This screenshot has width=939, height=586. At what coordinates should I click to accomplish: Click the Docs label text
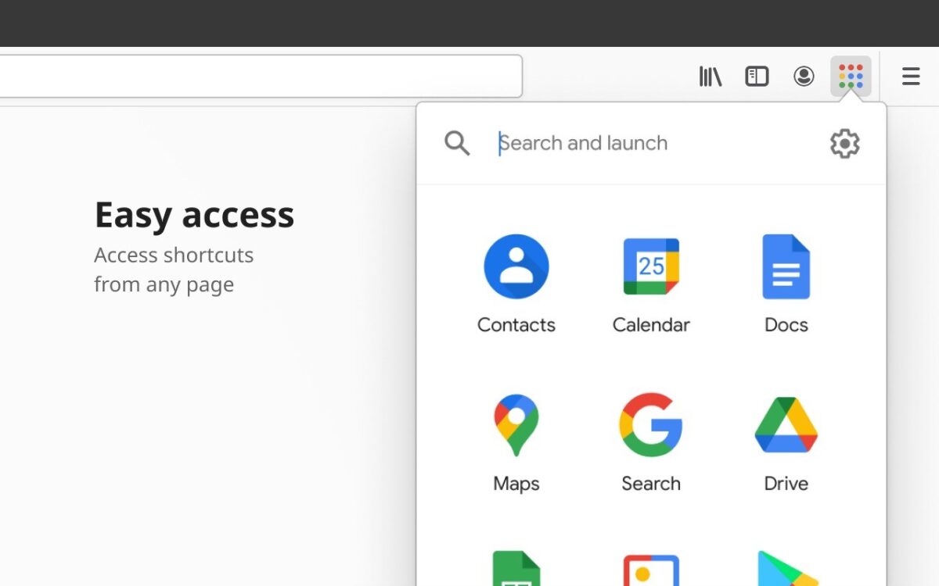(x=786, y=325)
